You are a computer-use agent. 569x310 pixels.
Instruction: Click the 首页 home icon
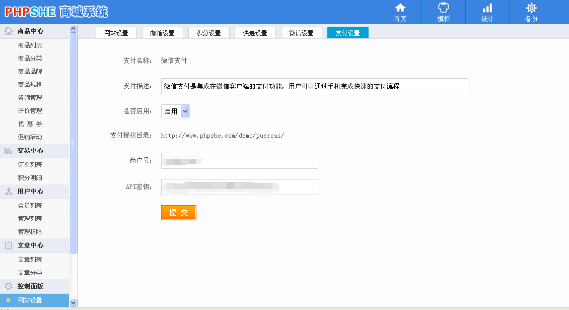coord(400,8)
